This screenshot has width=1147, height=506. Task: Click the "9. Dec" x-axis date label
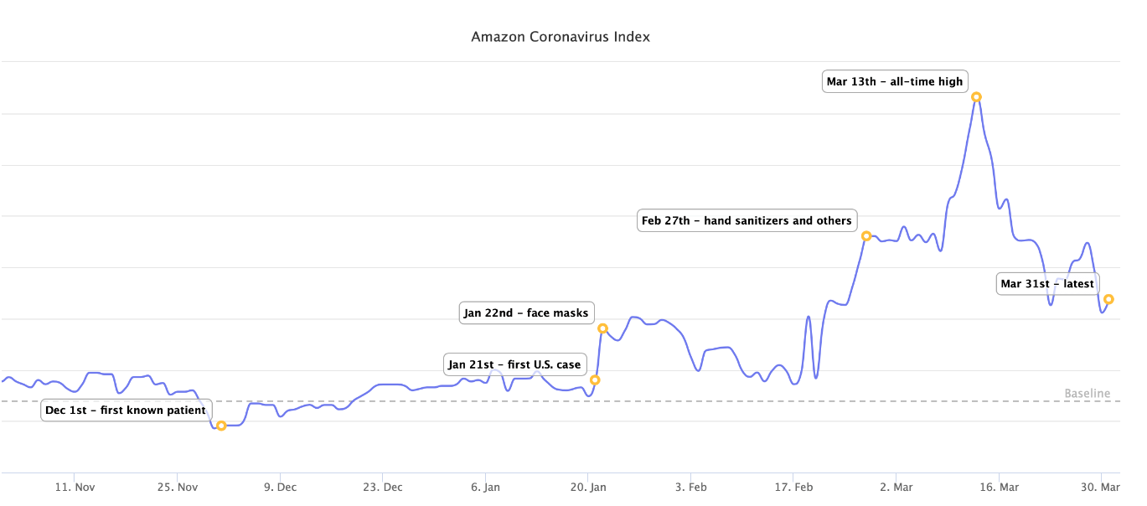pyautogui.click(x=280, y=487)
